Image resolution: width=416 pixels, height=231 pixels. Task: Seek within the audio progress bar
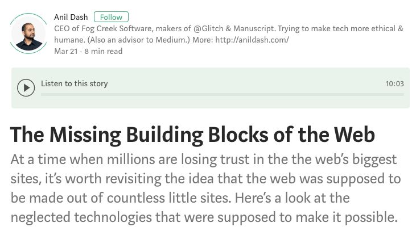tap(222, 94)
